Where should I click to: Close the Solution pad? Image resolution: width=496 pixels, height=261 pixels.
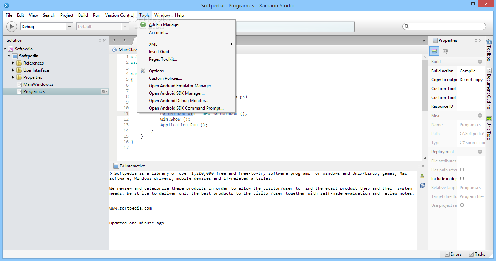tap(105, 40)
